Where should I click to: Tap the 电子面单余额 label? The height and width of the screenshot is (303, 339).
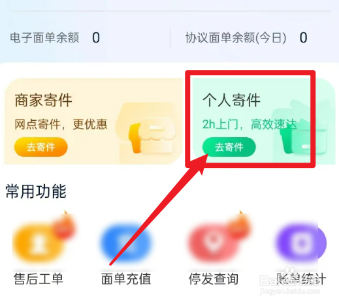(x=44, y=38)
